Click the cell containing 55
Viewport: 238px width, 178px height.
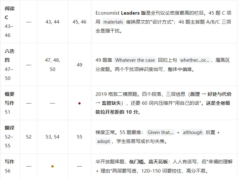click(79, 137)
